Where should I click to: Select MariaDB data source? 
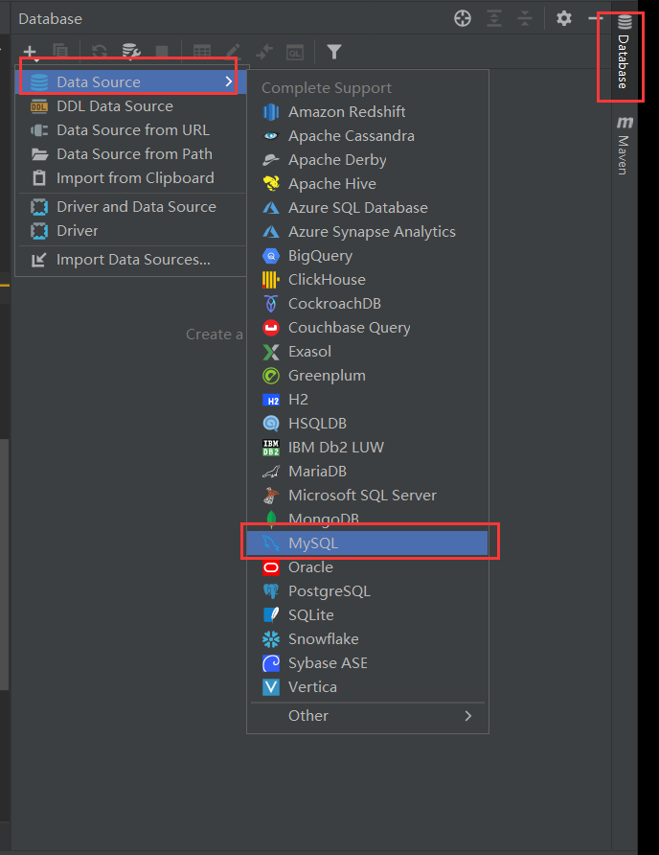coord(368,472)
